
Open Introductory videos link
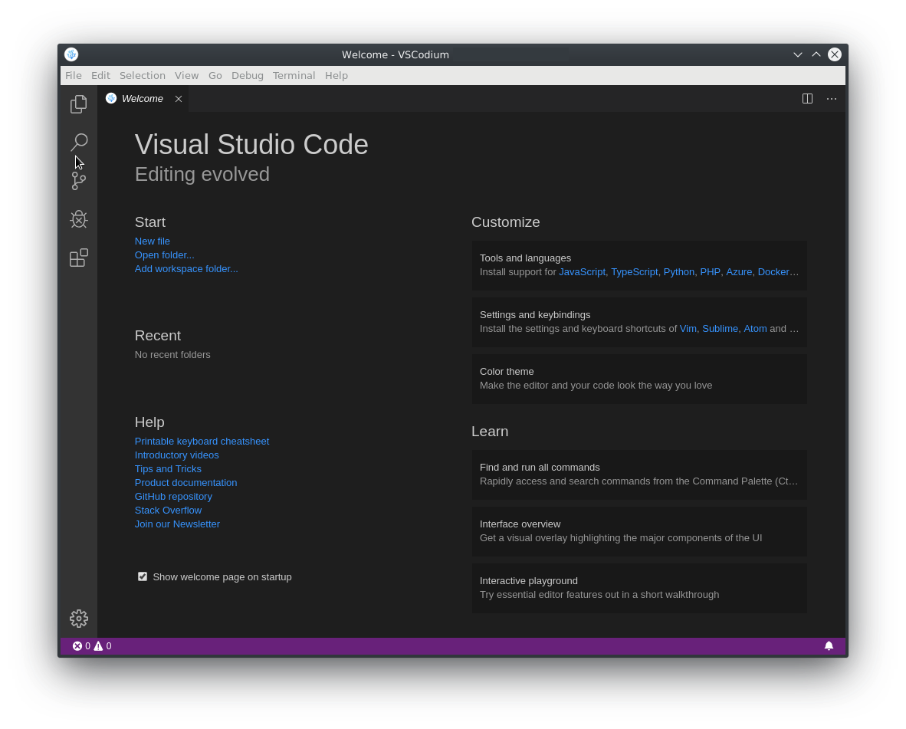(176, 455)
